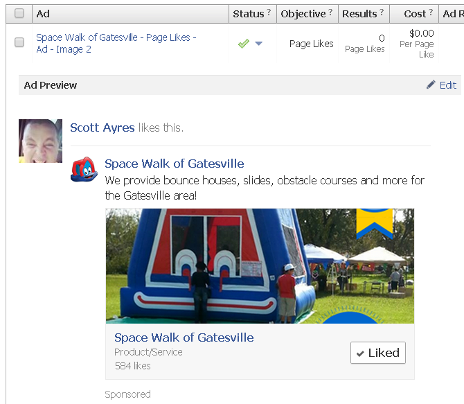This screenshot has width=464, height=404.
Task: Open Scott Ayres profile name link
Action: tap(102, 128)
